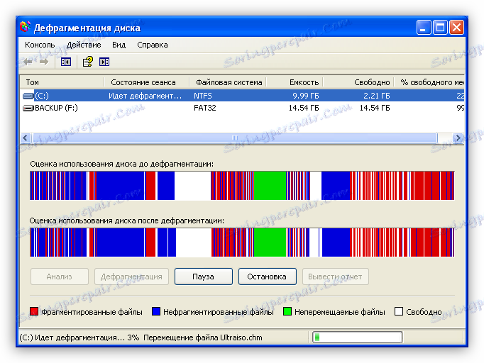Sort by the Состояние сеанса column header
Viewport: 484px width, 363px height.
(147, 82)
